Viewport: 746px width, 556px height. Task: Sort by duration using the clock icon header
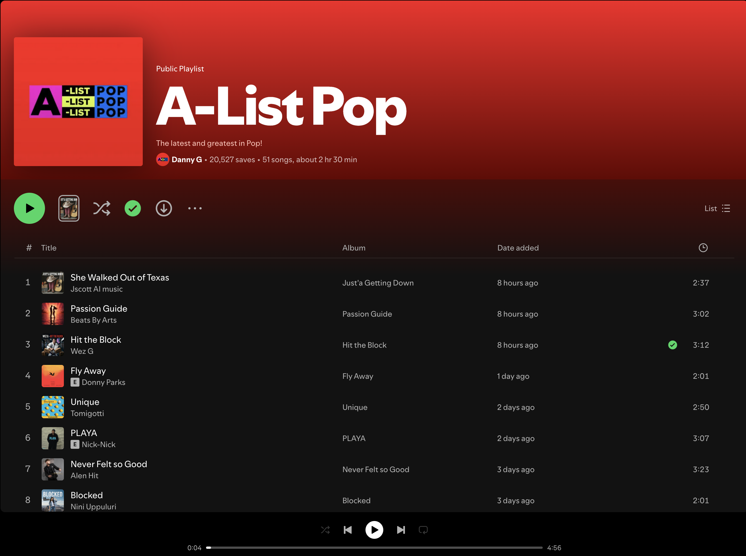tap(703, 248)
